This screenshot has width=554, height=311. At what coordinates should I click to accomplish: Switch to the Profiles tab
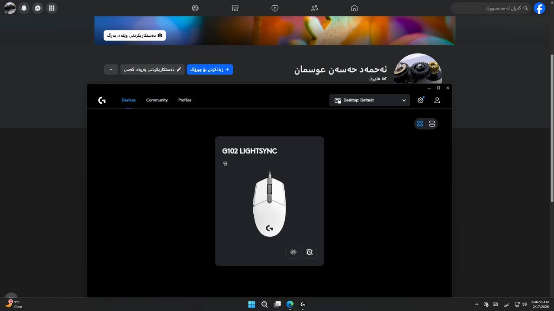coord(185,100)
